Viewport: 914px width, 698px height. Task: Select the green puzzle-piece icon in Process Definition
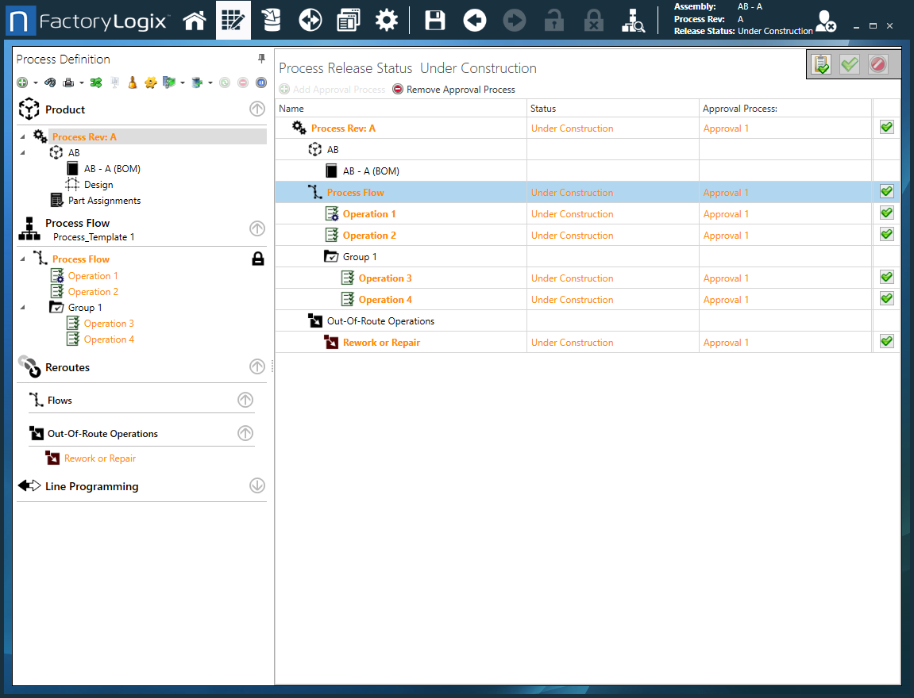pyautogui.click(x=96, y=82)
